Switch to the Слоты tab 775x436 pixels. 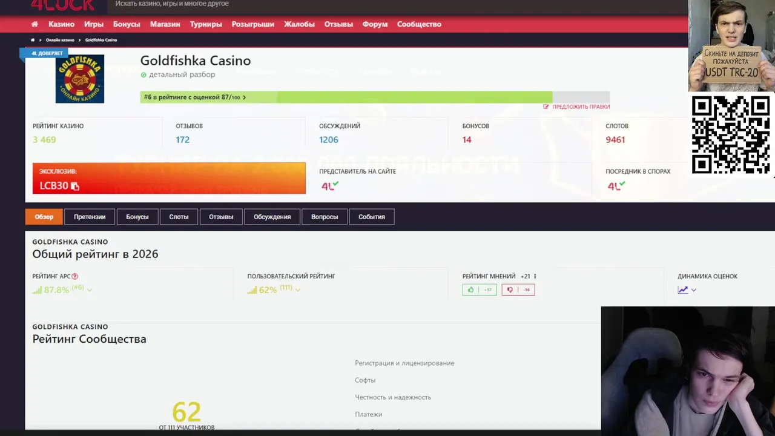tap(179, 217)
